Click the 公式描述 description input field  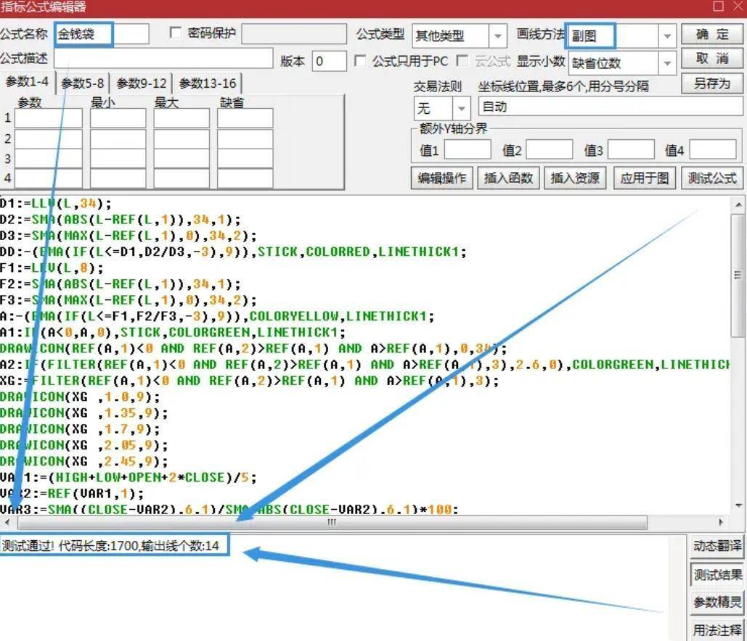(x=163, y=59)
